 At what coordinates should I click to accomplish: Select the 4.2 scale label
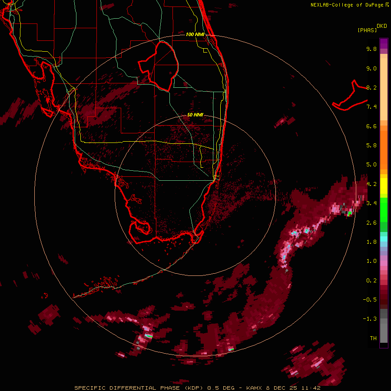click(371, 184)
